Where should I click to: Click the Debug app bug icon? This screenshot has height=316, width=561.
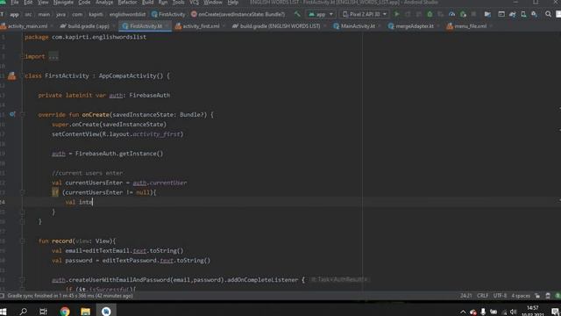coord(430,14)
